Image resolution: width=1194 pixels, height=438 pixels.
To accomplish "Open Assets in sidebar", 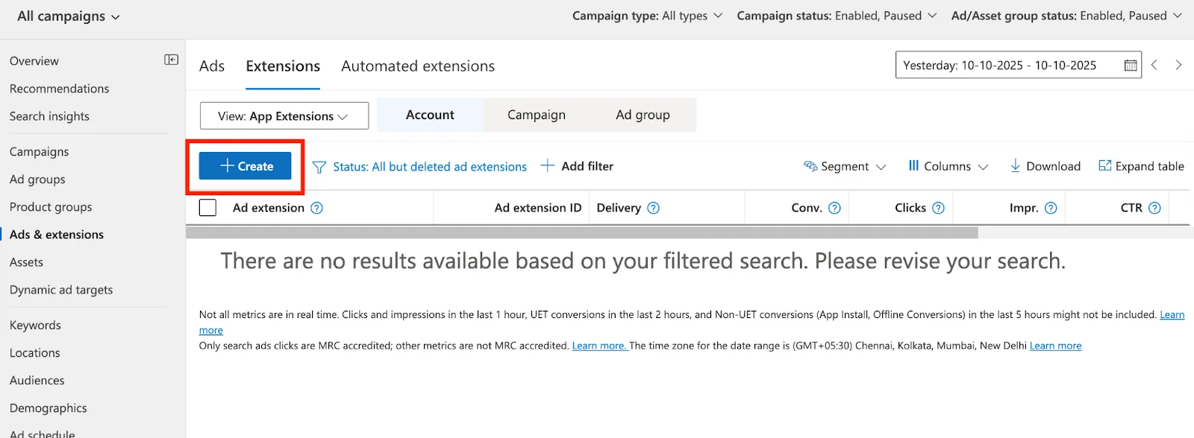I will coord(26,262).
